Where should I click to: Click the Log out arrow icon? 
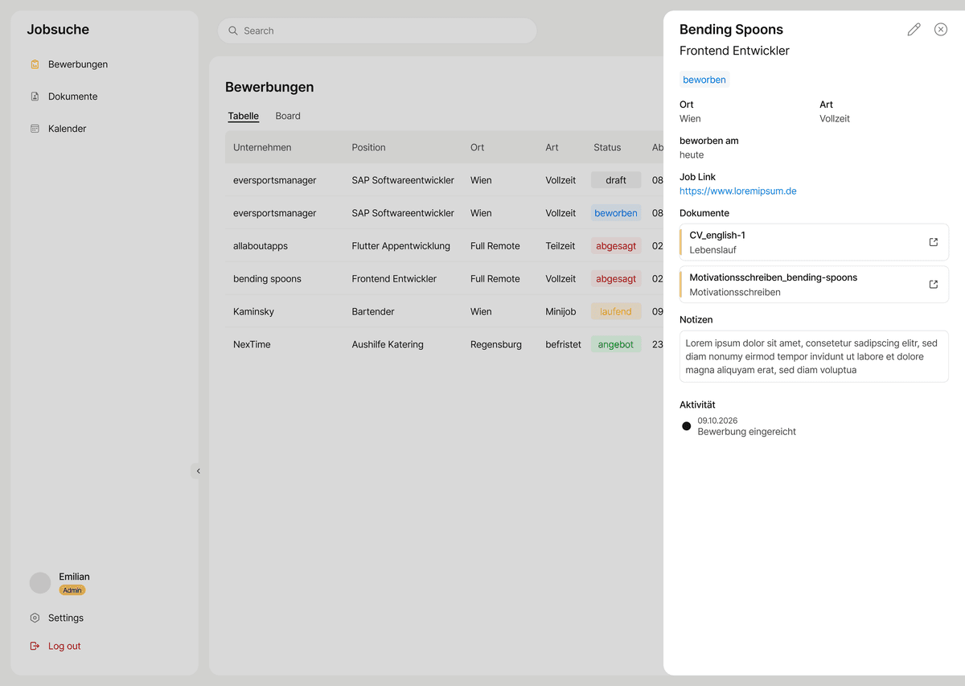pyautogui.click(x=35, y=646)
